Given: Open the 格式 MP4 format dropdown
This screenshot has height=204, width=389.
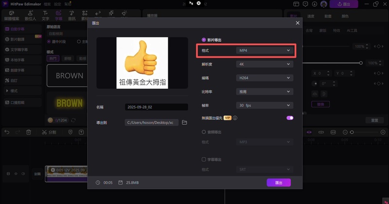Looking at the screenshot, I should pos(265,51).
